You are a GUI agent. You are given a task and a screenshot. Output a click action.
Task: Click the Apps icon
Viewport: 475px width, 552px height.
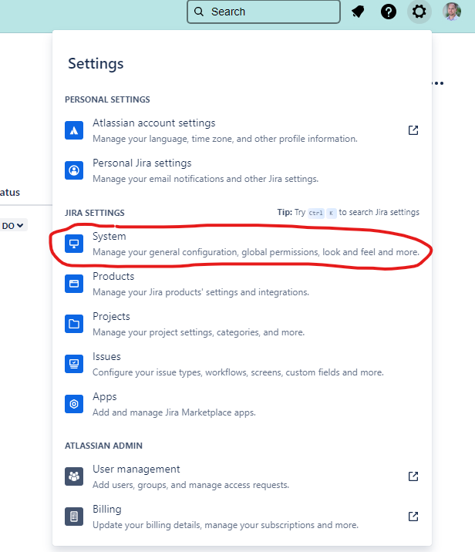pos(74,404)
